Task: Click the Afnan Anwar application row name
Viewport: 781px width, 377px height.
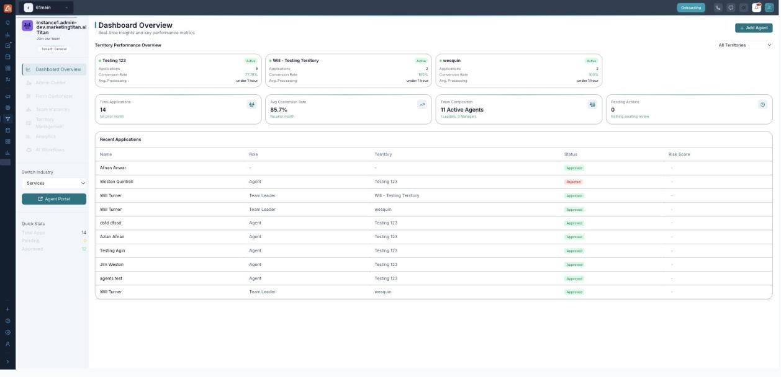Action: [113, 168]
